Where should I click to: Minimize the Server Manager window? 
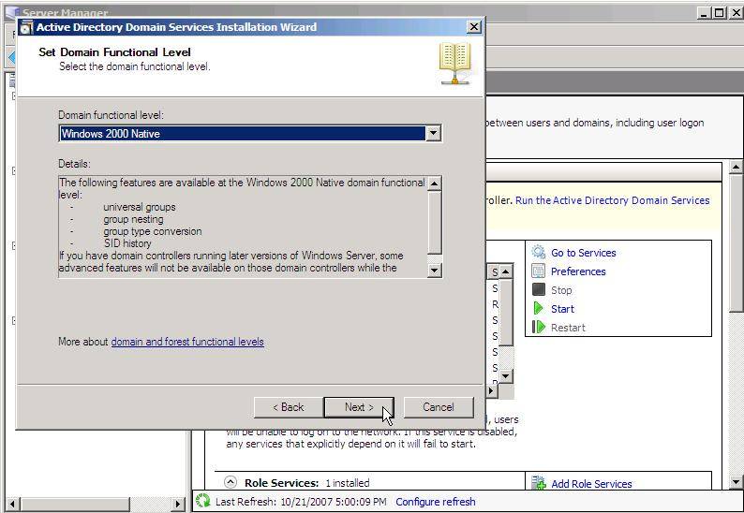point(703,13)
